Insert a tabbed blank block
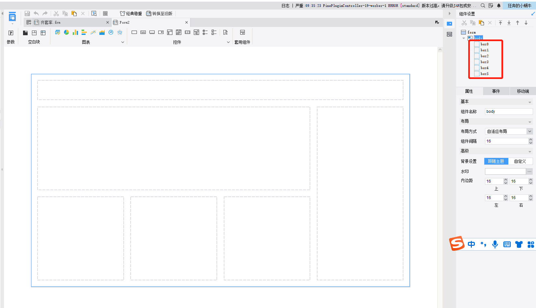 pyautogui.click(x=25, y=33)
